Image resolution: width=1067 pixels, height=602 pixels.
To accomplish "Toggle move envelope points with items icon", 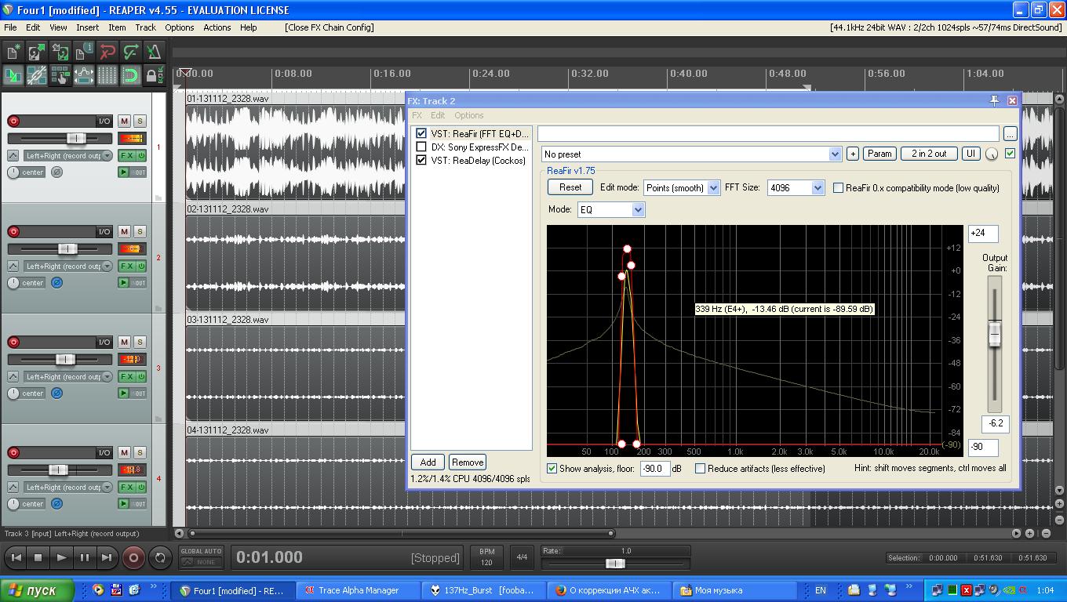I will pos(84,75).
